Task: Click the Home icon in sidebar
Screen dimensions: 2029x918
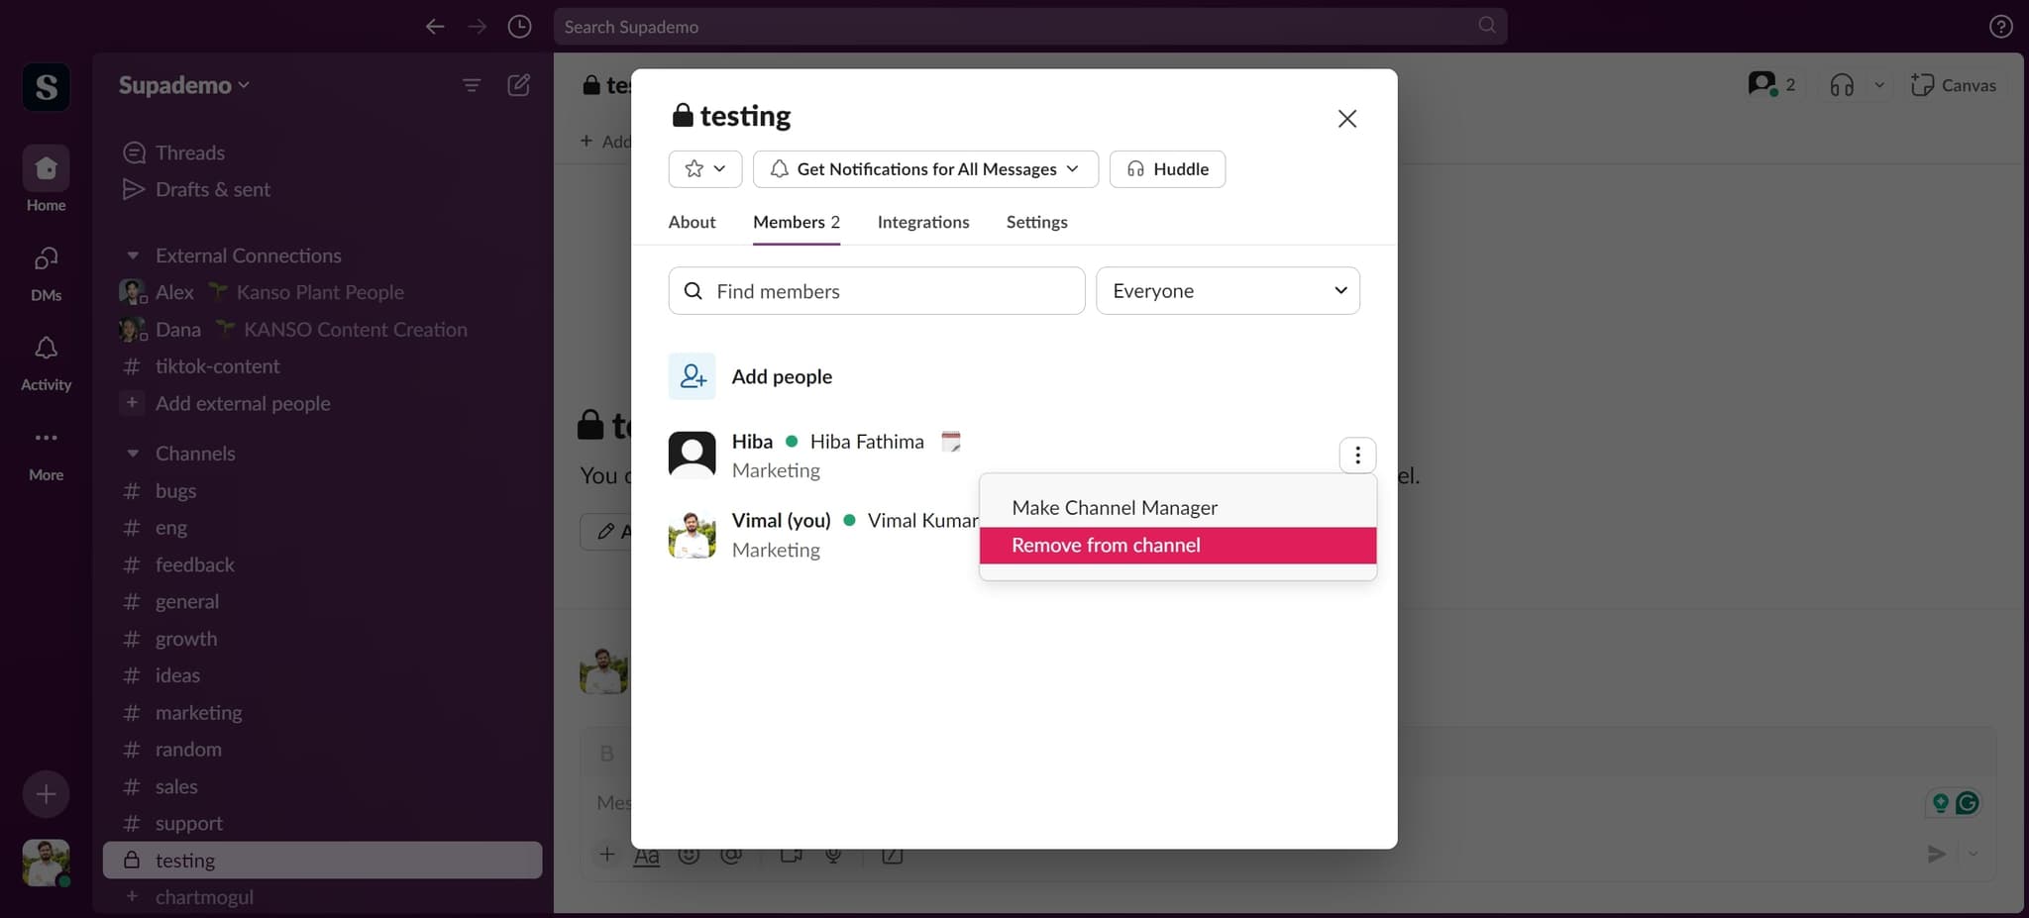Action: click(x=46, y=169)
